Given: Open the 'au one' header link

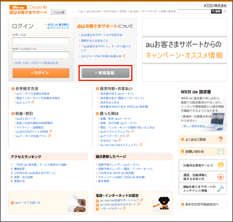Looking at the screenshot, I should (134, 12).
